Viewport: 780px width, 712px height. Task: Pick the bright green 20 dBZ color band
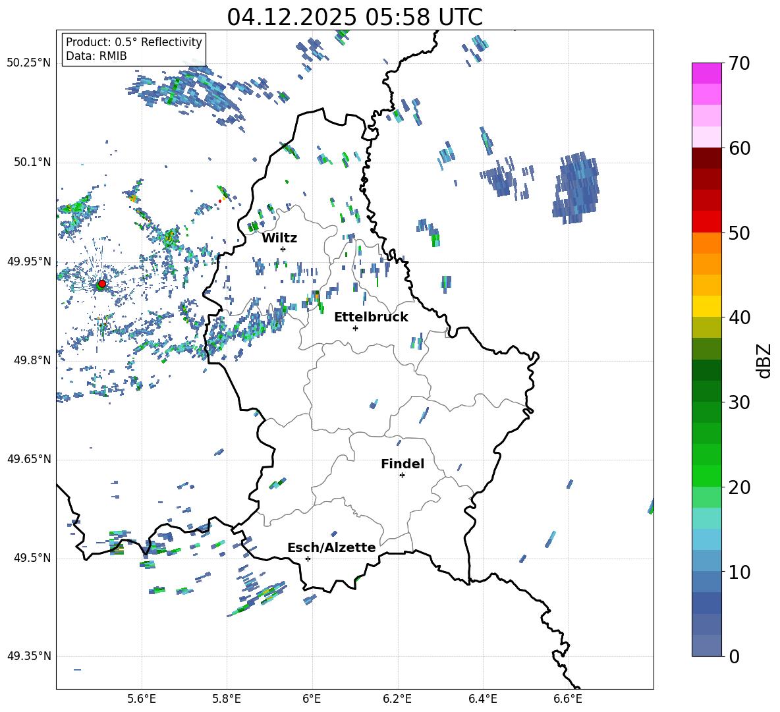(706, 476)
